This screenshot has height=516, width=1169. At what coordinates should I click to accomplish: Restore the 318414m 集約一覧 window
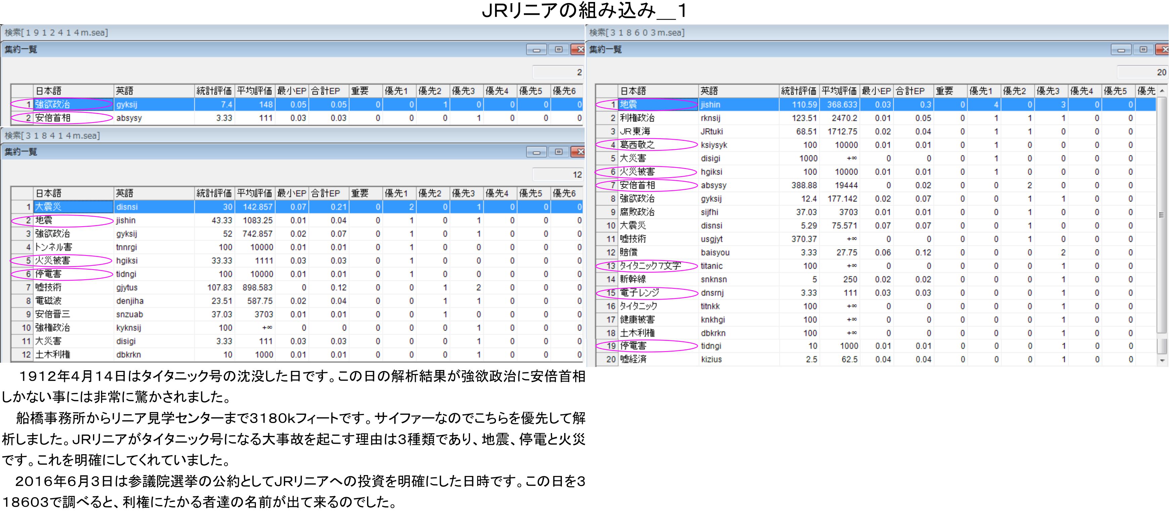pos(558,152)
